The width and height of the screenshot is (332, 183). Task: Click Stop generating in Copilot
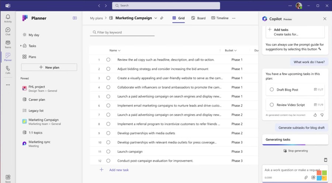[295, 151]
